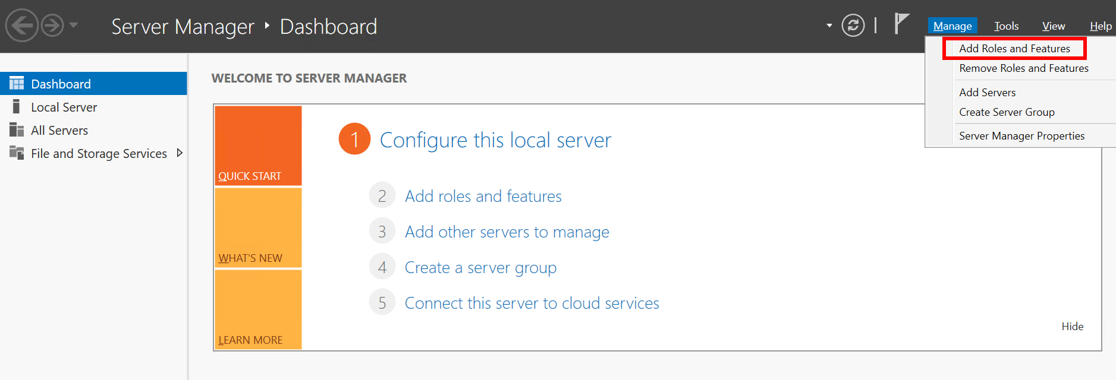The width and height of the screenshot is (1116, 380).
Task: Click the Refresh icon in header
Action: coord(853,25)
